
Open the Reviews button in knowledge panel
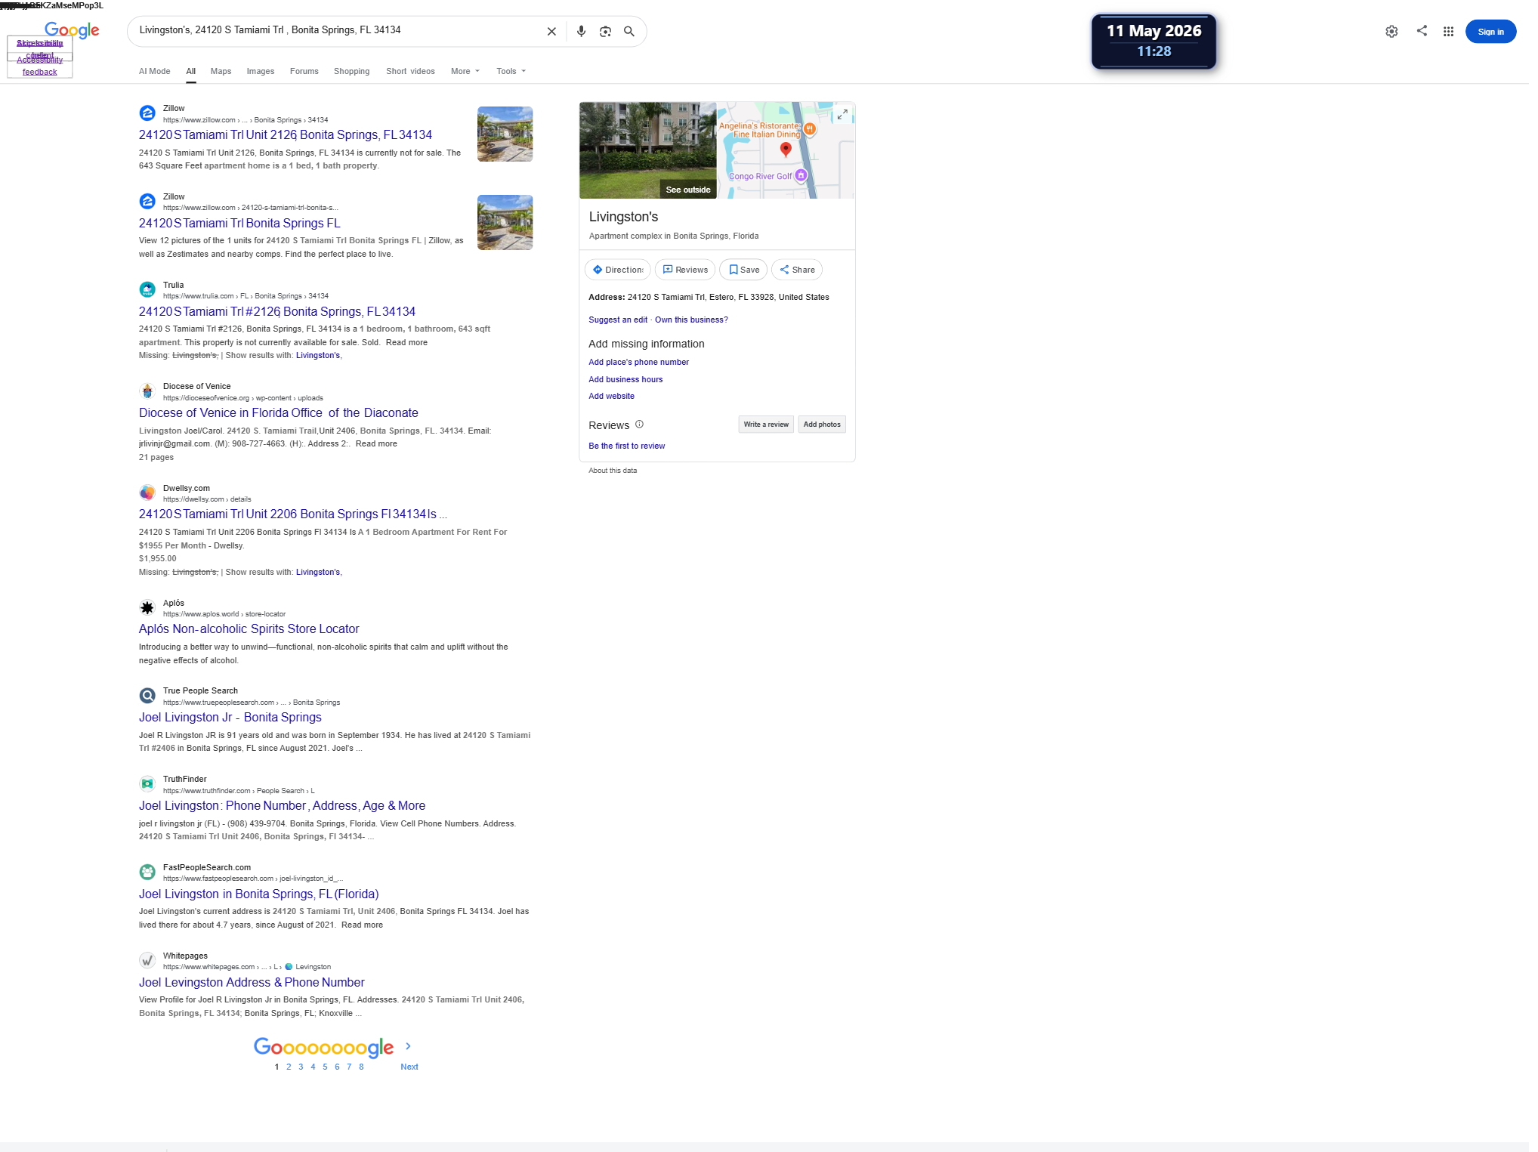point(685,270)
